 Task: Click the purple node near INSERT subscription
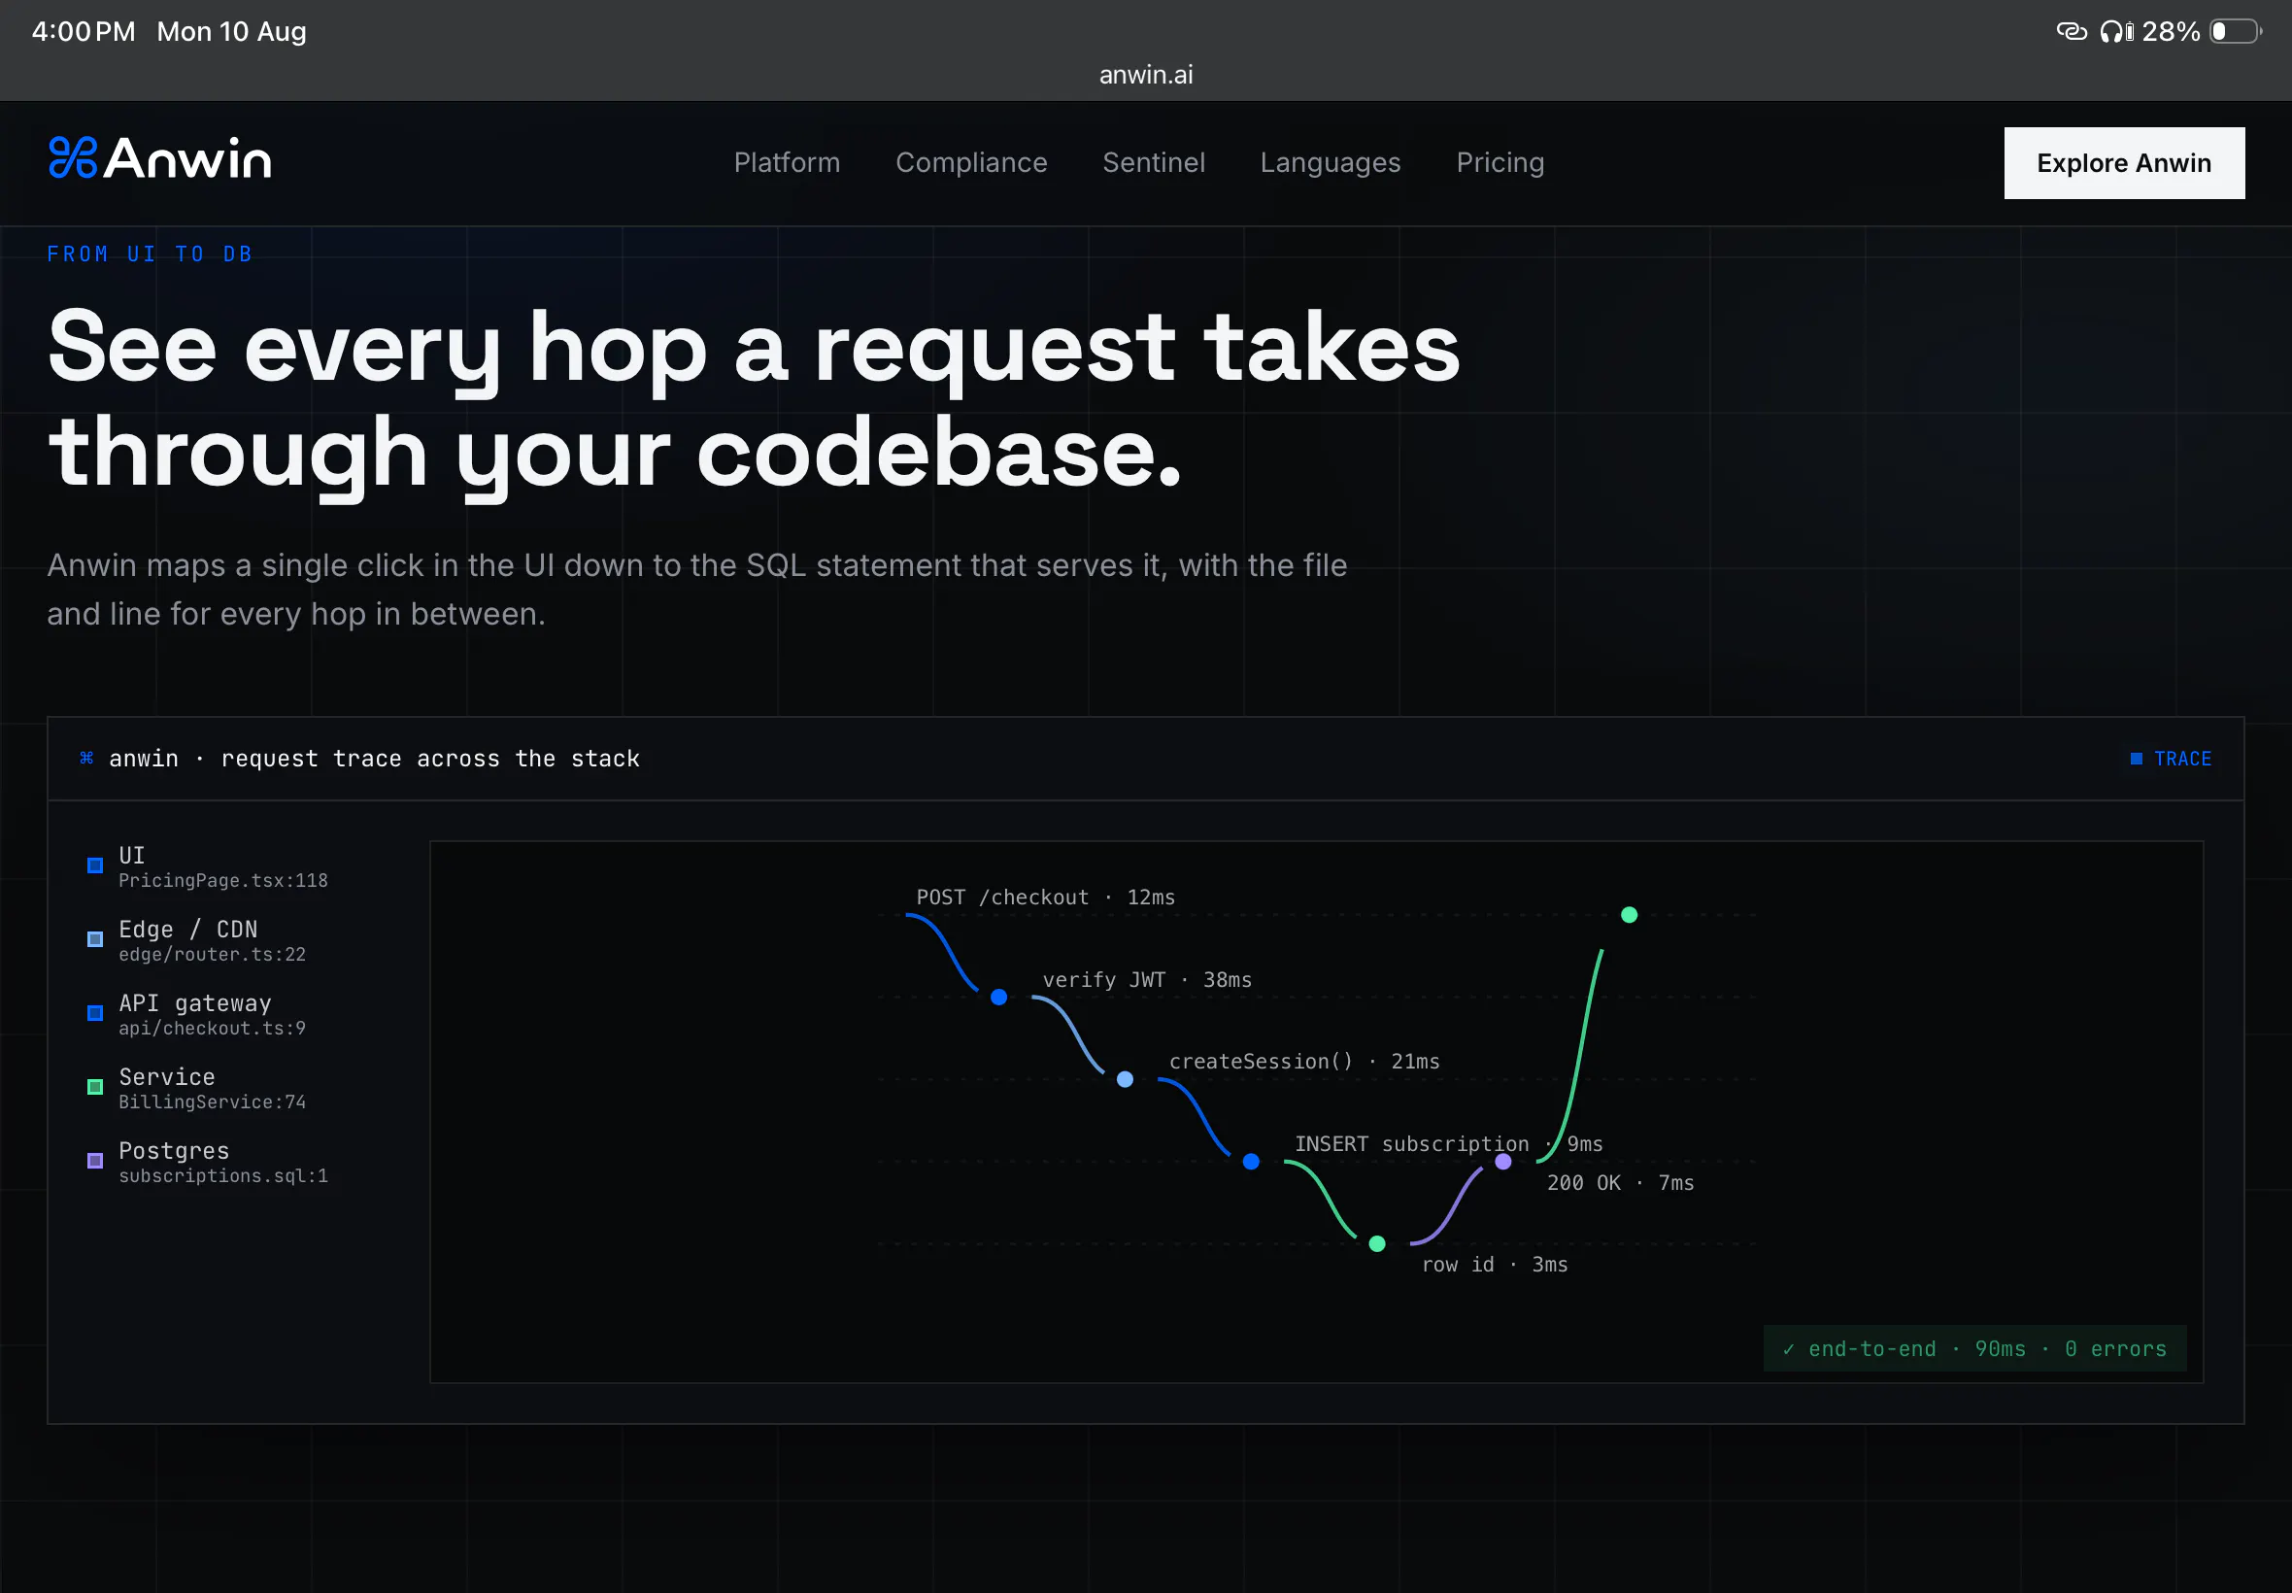(1502, 1162)
